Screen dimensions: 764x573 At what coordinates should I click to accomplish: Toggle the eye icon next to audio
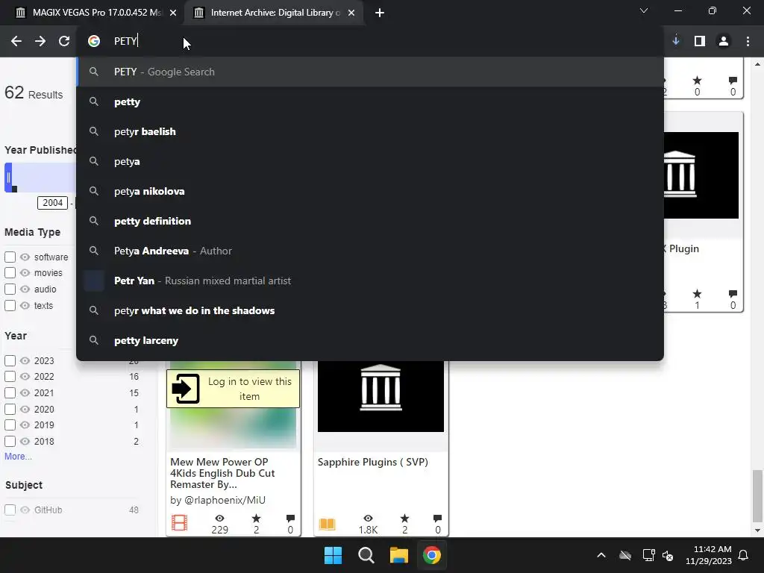click(x=25, y=289)
